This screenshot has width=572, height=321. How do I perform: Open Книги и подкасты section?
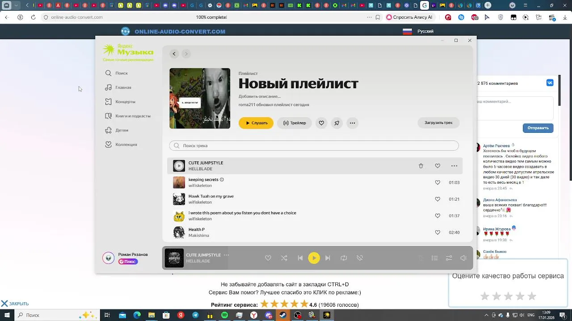128,116
